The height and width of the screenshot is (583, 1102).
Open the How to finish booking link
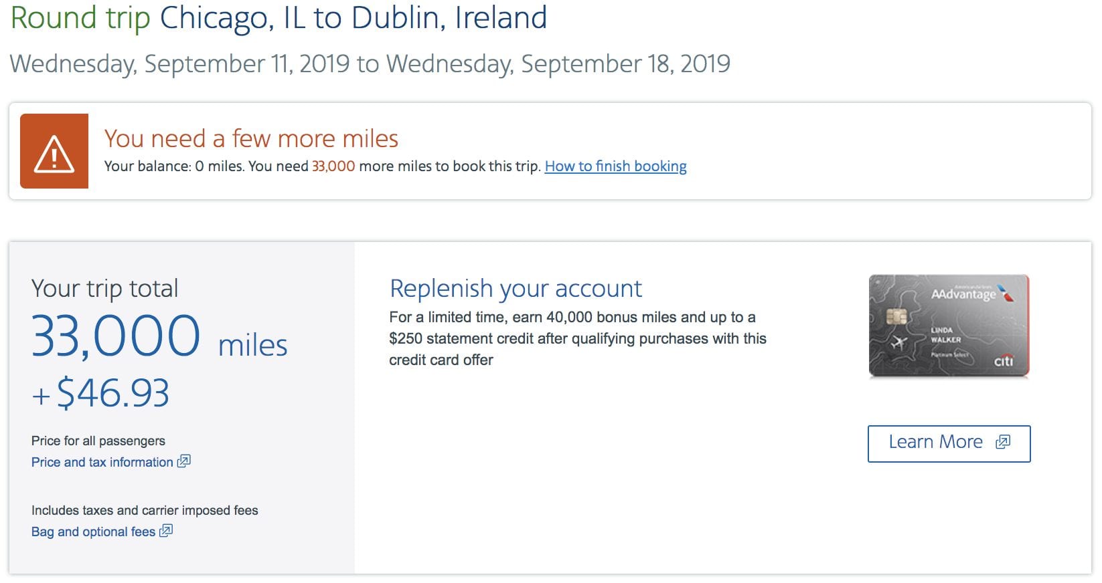(615, 166)
